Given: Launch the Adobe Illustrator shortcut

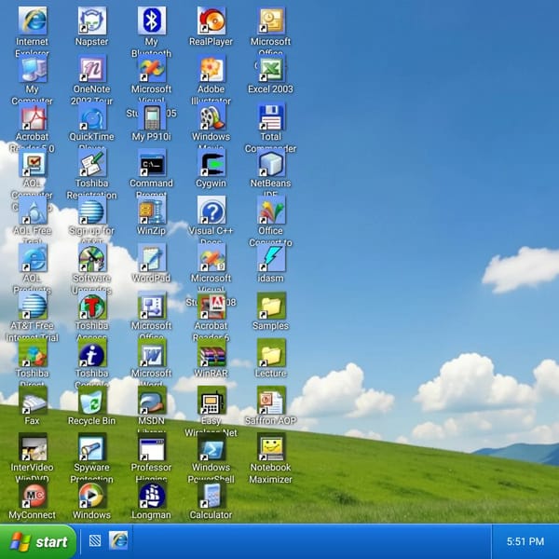Looking at the screenshot, I should pyautogui.click(x=211, y=68).
